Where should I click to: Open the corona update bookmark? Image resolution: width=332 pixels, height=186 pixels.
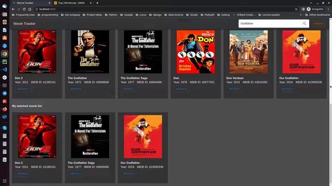[x=269, y=15]
